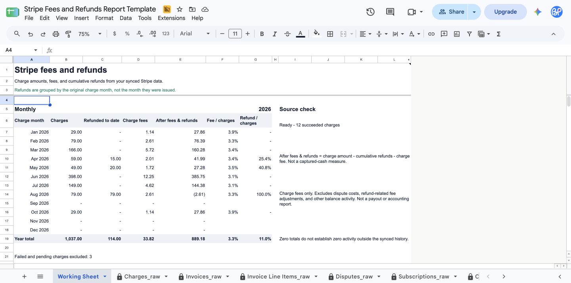Insert a comment from toolbar

point(444,34)
